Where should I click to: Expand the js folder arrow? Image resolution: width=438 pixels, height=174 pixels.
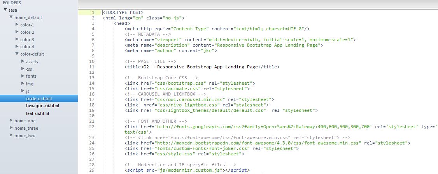click(x=23, y=90)
